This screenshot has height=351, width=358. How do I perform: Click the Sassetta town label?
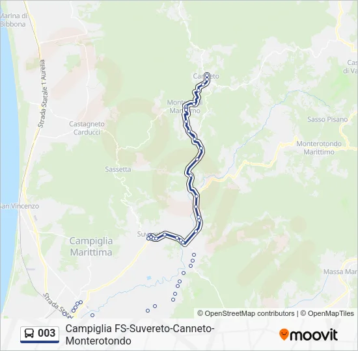click(x=118, y=169)
